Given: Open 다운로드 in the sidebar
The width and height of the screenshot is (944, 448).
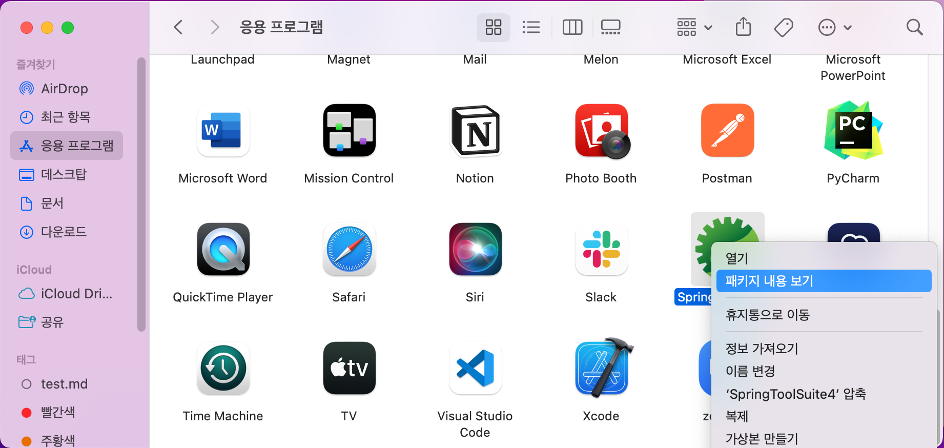Looking at the screenshot, I should pos(67,232).
